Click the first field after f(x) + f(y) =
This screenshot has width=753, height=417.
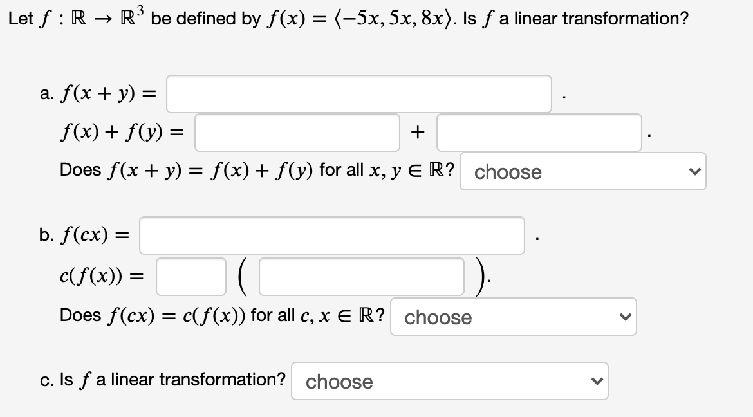point(297,132)
